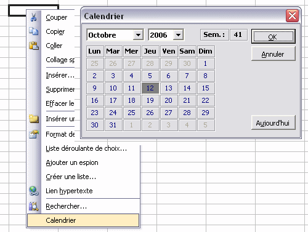This screenshot has height=232, width=308.
Task: Select Insérer… in the context menu
Action: pyautogui.click(x=60, y=75)
